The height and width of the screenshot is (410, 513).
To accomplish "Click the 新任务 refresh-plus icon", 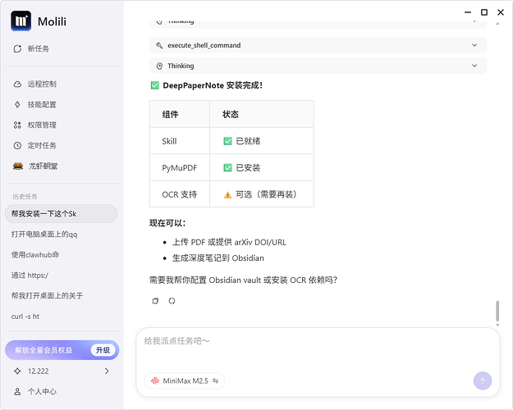I will click(17, 48).
